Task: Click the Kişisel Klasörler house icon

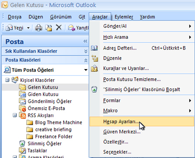Action: (x=15, y=80)
